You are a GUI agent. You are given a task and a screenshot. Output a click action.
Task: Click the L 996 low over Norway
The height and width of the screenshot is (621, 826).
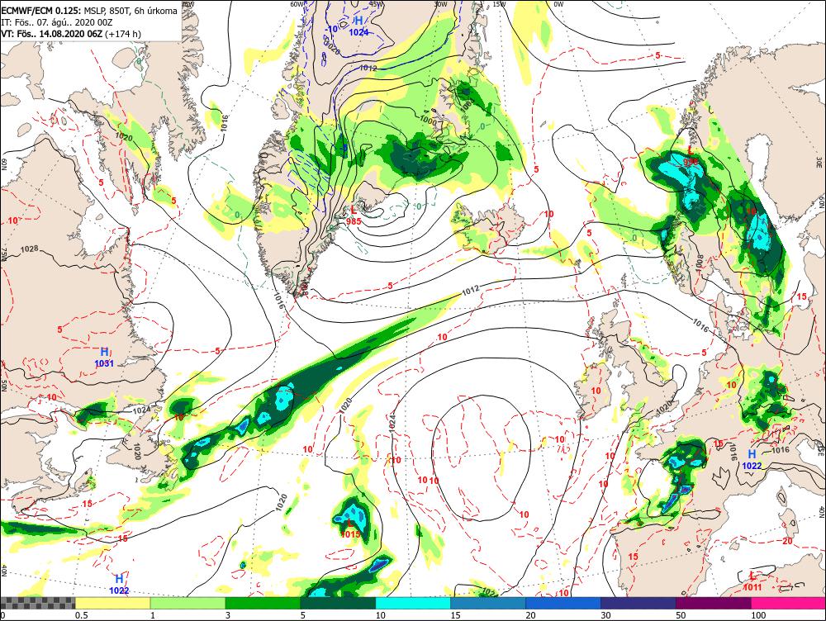point(691,156)
